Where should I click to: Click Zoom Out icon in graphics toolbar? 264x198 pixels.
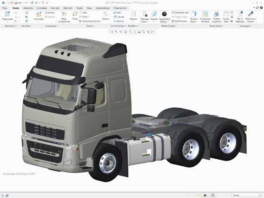tap(121, 32)
